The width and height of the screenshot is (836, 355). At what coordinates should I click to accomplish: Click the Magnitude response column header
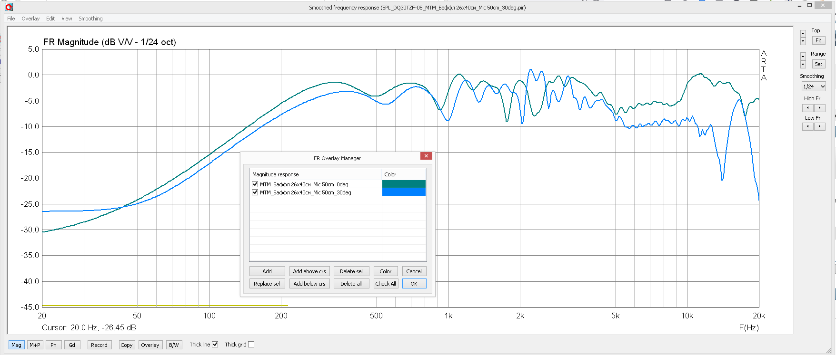[x=316, y=174]
